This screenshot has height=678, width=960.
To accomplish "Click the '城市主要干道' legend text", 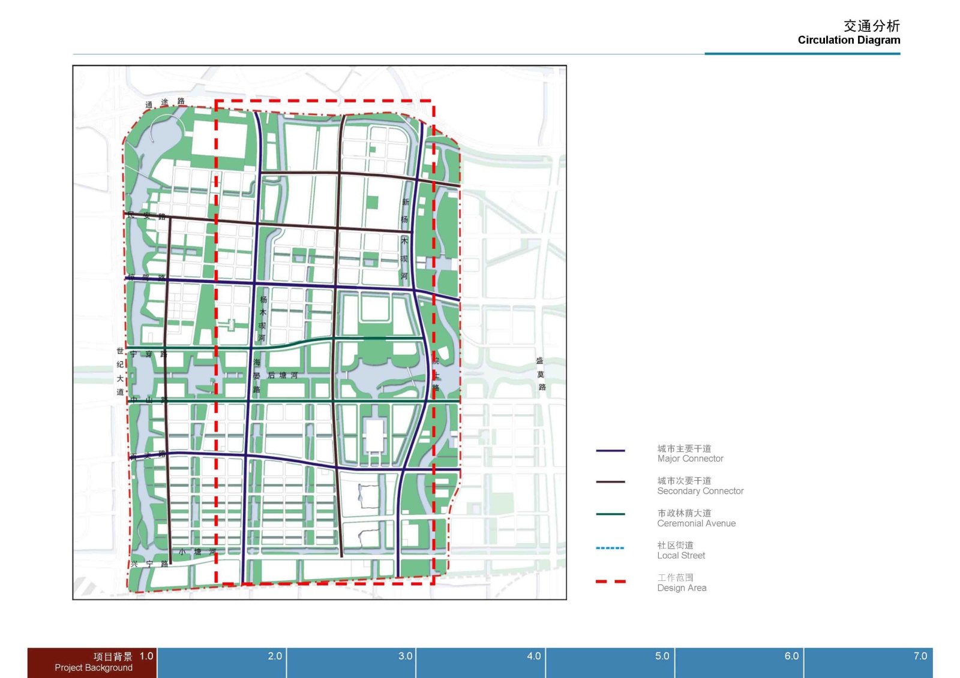I will (x=684, y=448).
